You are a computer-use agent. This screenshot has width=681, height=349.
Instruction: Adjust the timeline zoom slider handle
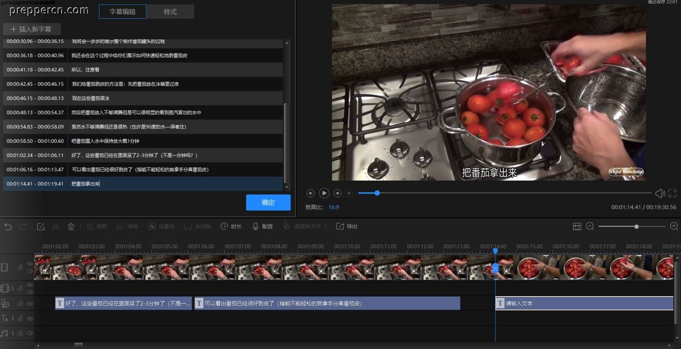[x=636, y=227]
